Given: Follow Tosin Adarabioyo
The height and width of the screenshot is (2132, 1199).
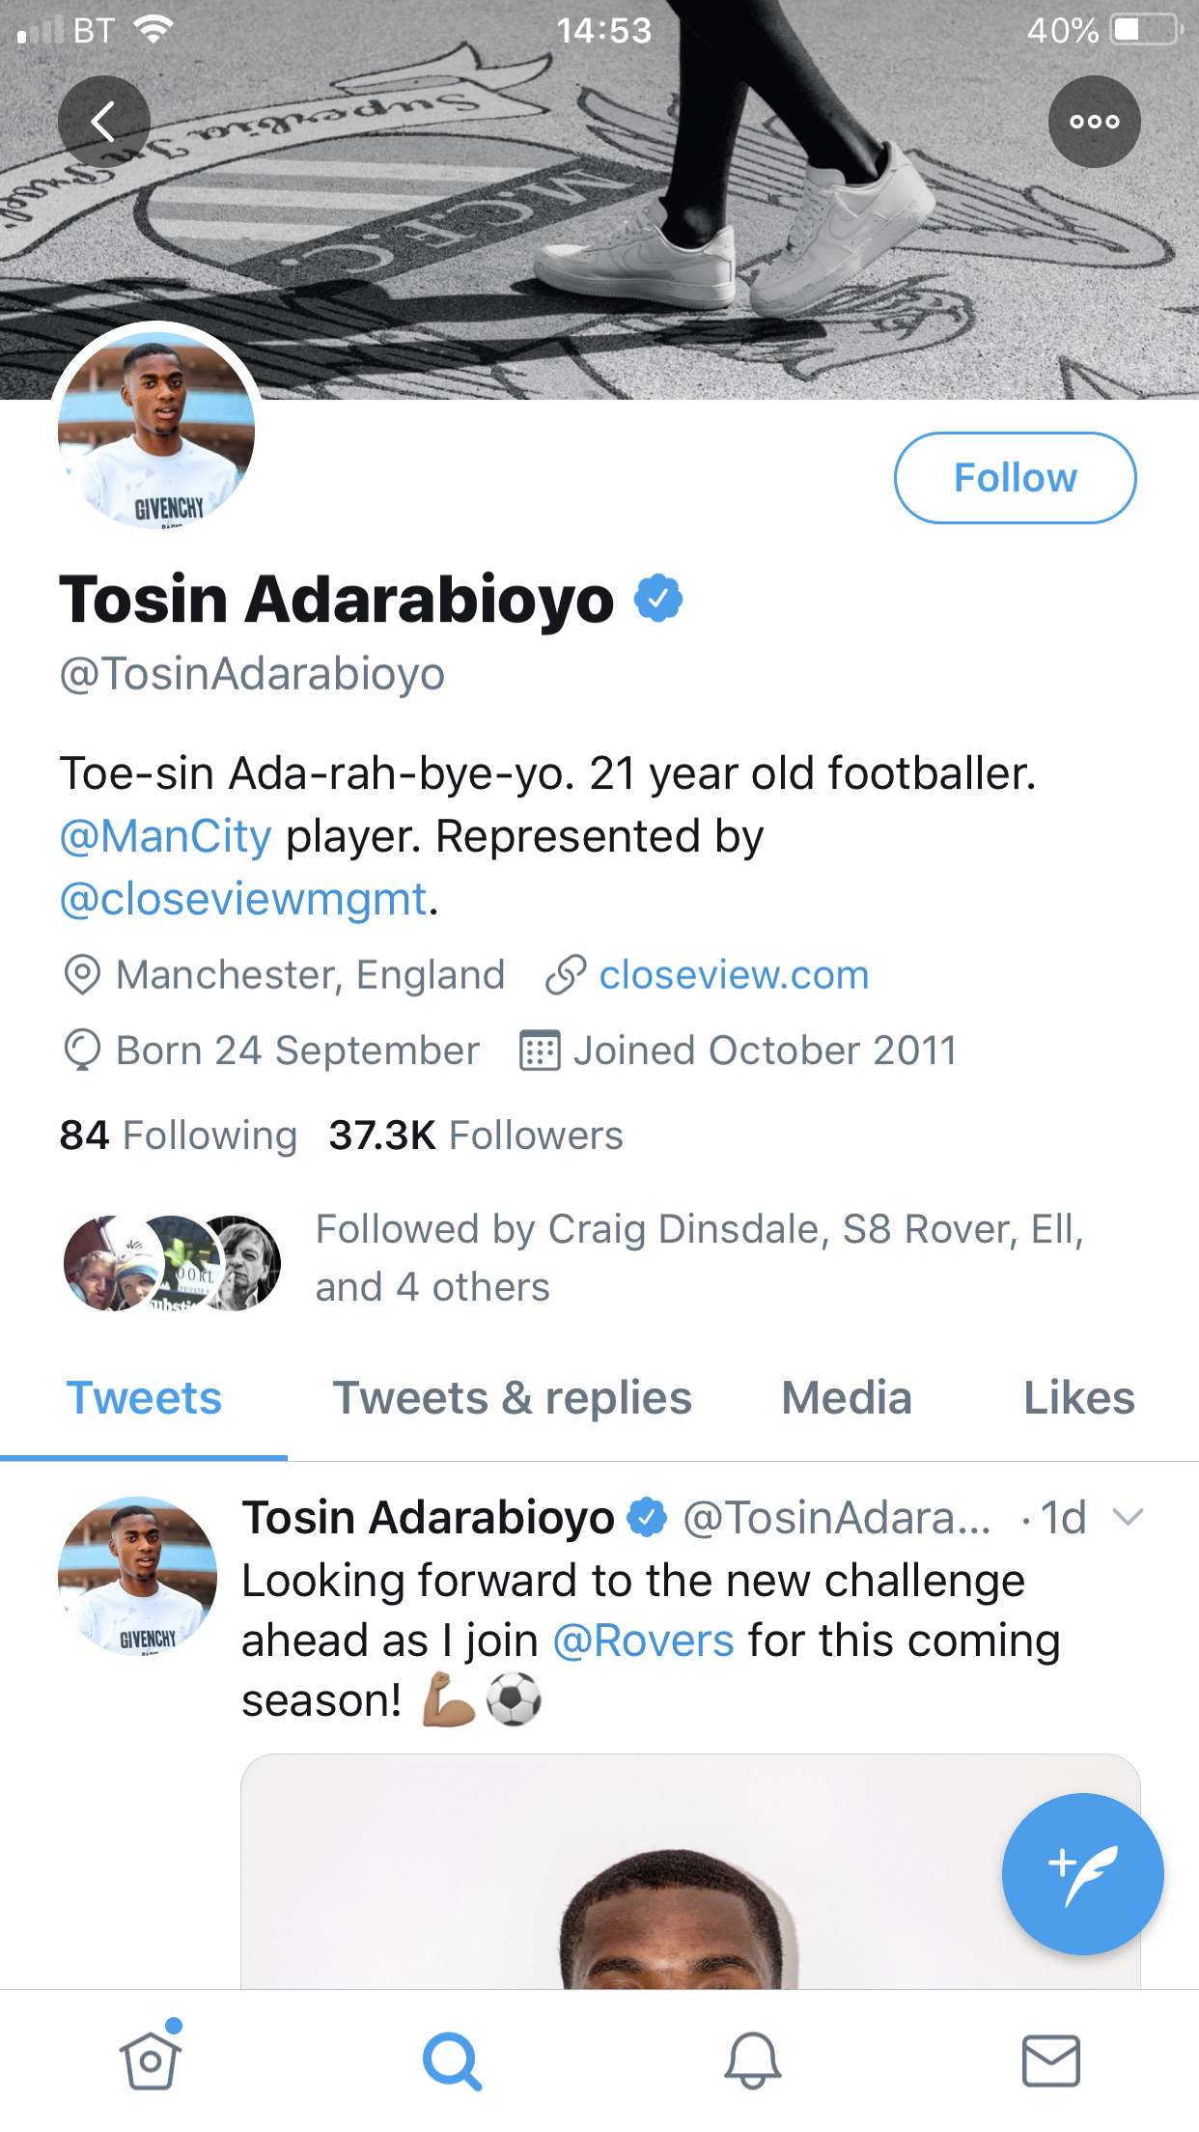Looking at the screenshot, I should tap(1015, 478).
